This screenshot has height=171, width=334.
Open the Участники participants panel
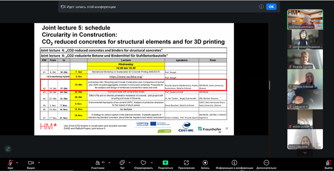point(97,163)
